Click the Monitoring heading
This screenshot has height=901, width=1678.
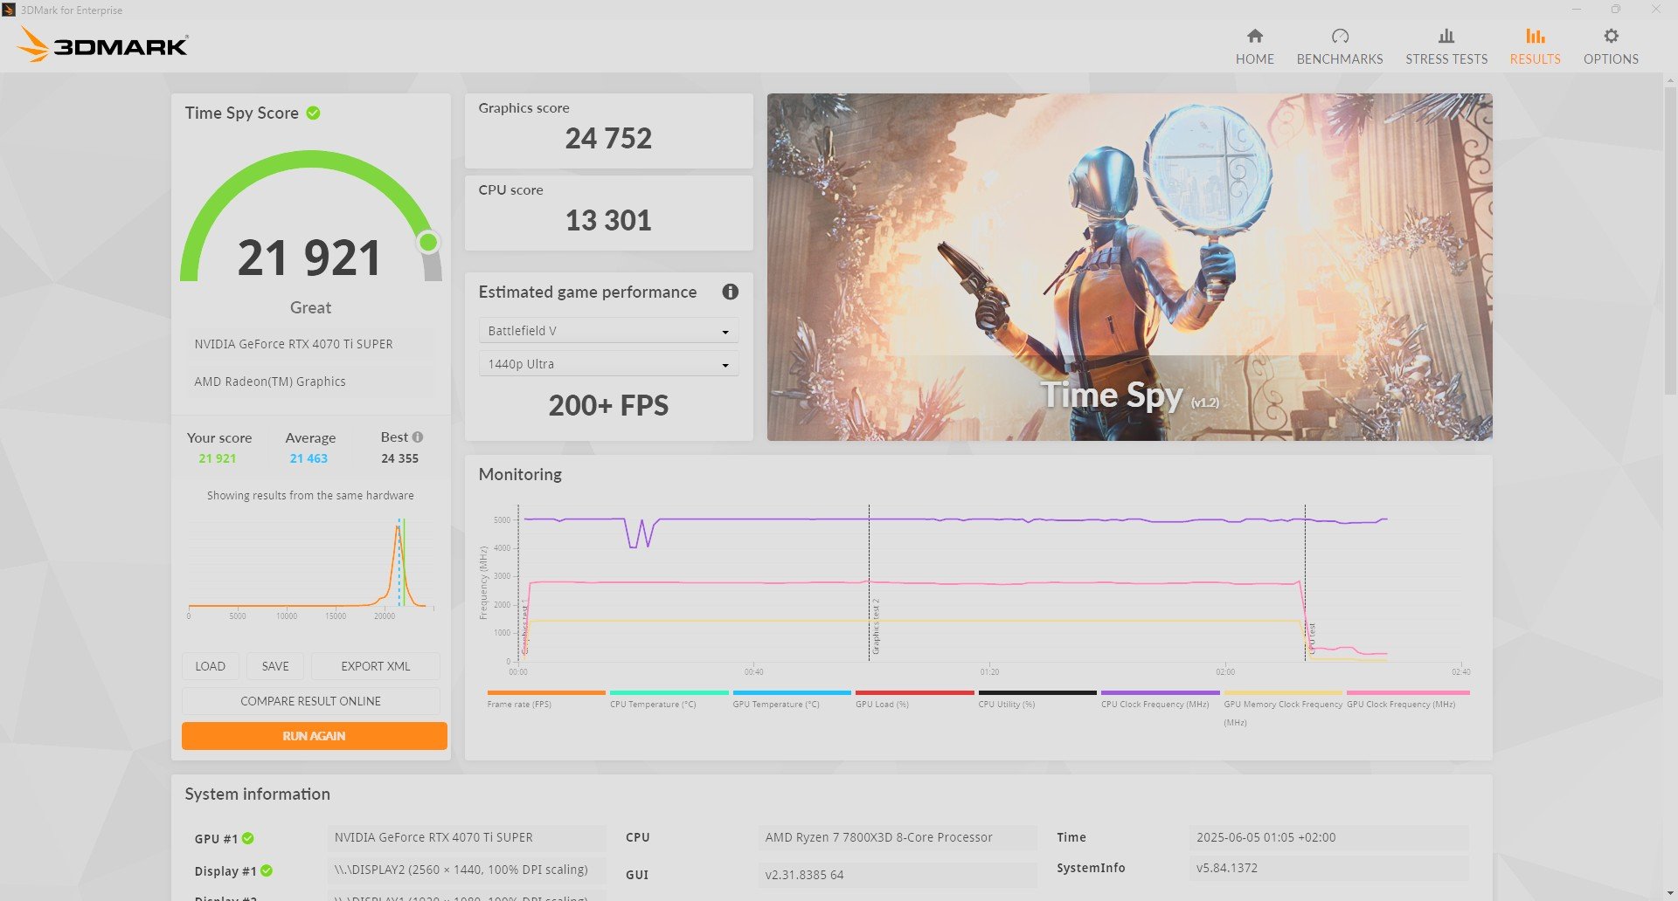(520, 474)
